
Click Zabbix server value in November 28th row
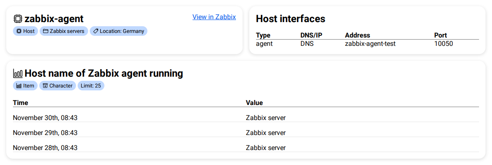click(x=266, y=148)
